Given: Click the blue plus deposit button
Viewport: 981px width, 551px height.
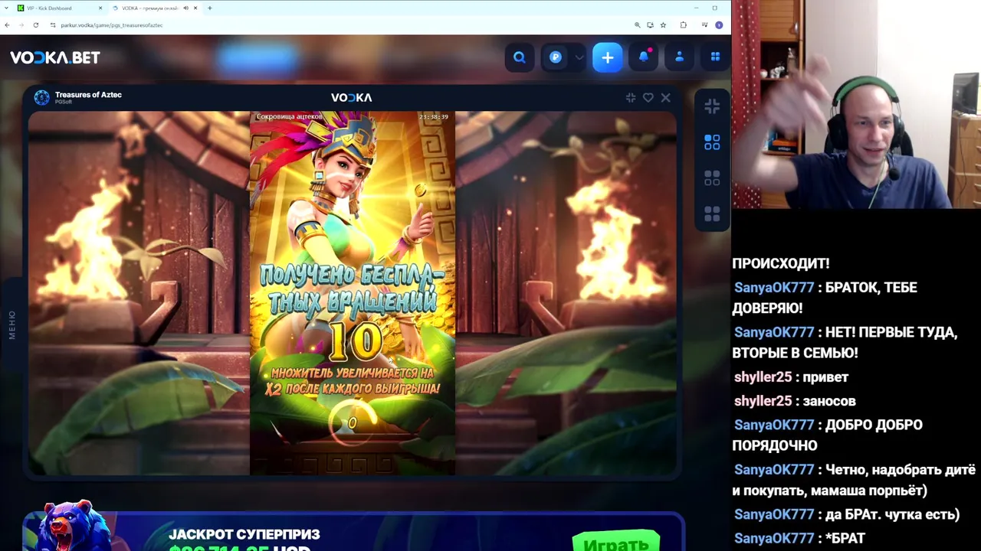Looking at the screenshot, I should click(608, 57).
